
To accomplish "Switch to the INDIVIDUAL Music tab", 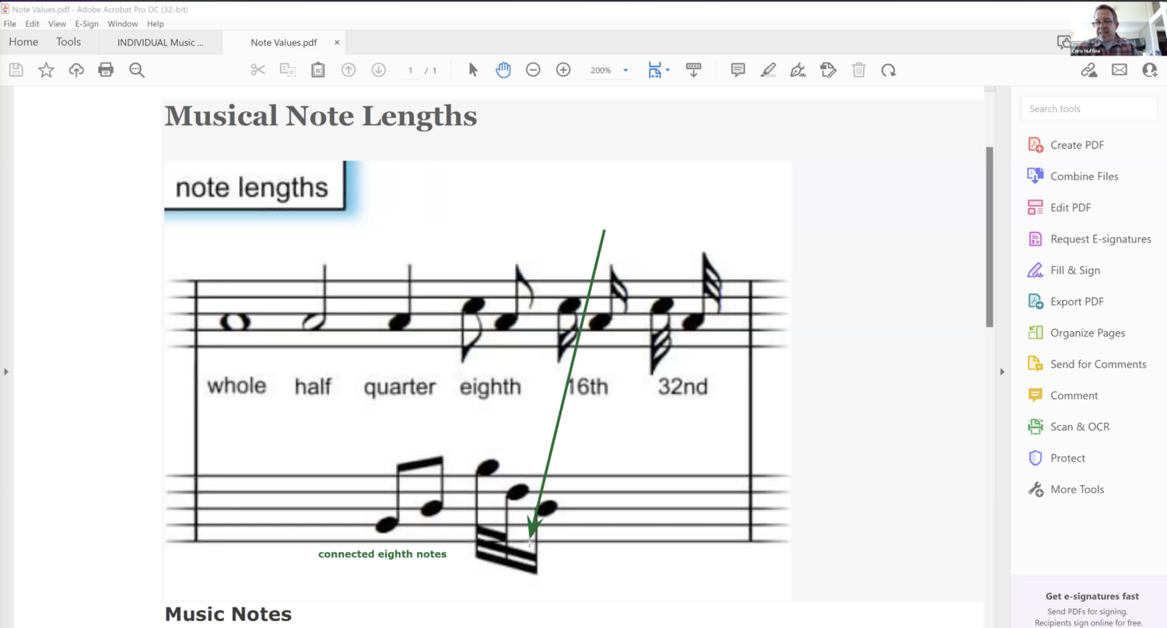I will pos(159,42).
